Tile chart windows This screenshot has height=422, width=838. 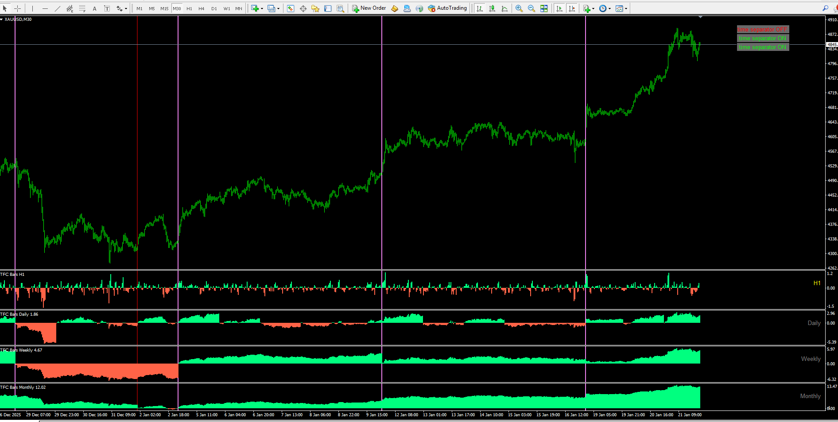coord(544,8)
